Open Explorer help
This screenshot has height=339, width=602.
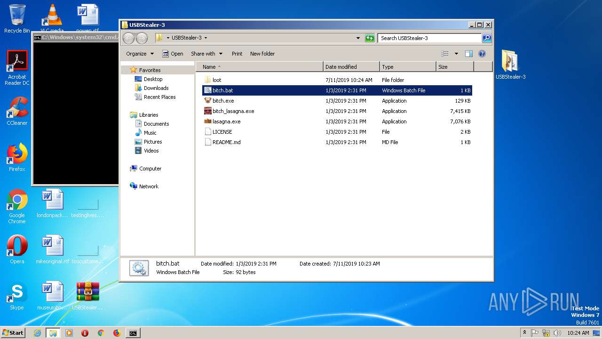(x=482, y=54)
